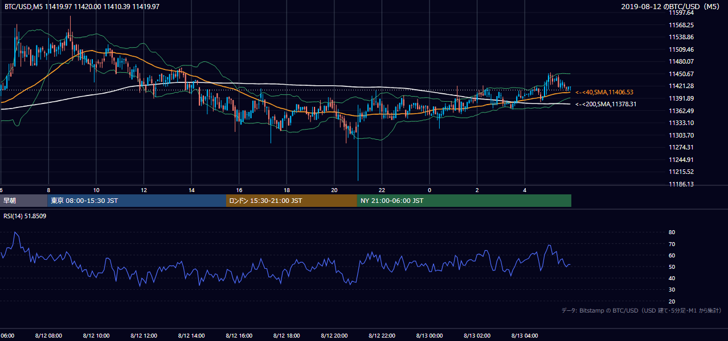Viewport: 728px width, 341px height.
Task: Click the 11391.89 price axis value
Action: (x=681, y=98)
